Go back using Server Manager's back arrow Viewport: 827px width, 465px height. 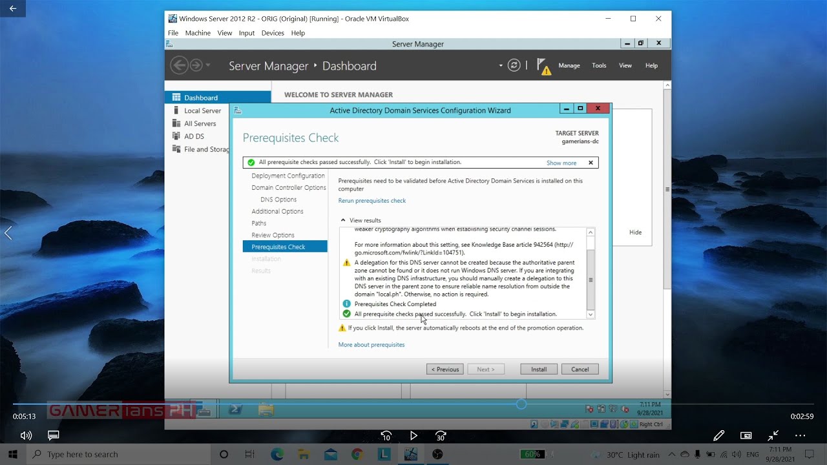click(x=179, y=65)
